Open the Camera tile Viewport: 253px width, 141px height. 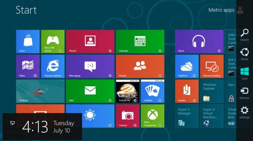point(128,116)
